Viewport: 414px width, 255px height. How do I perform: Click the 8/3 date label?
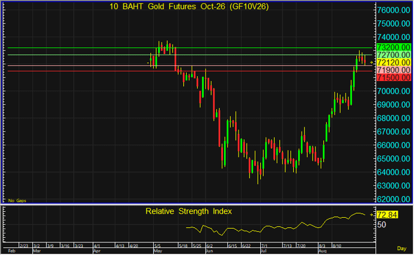tap(322, 246)
